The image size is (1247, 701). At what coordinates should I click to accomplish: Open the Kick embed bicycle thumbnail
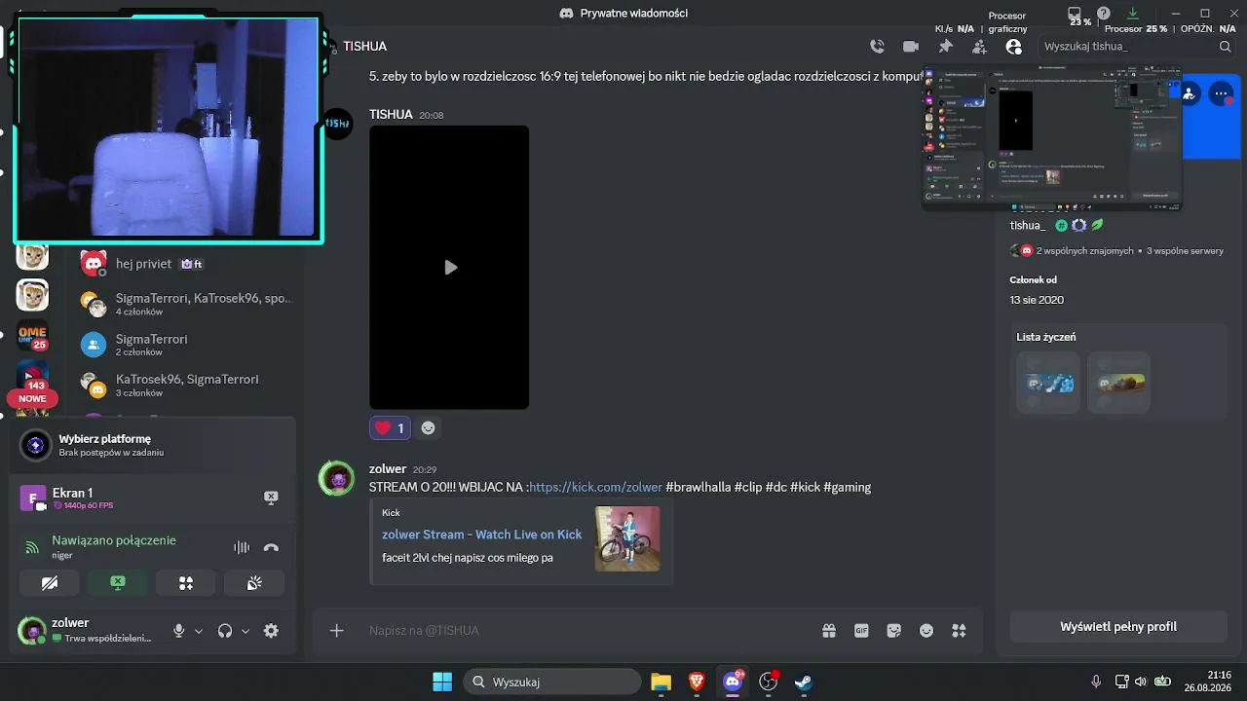(627, 538)
